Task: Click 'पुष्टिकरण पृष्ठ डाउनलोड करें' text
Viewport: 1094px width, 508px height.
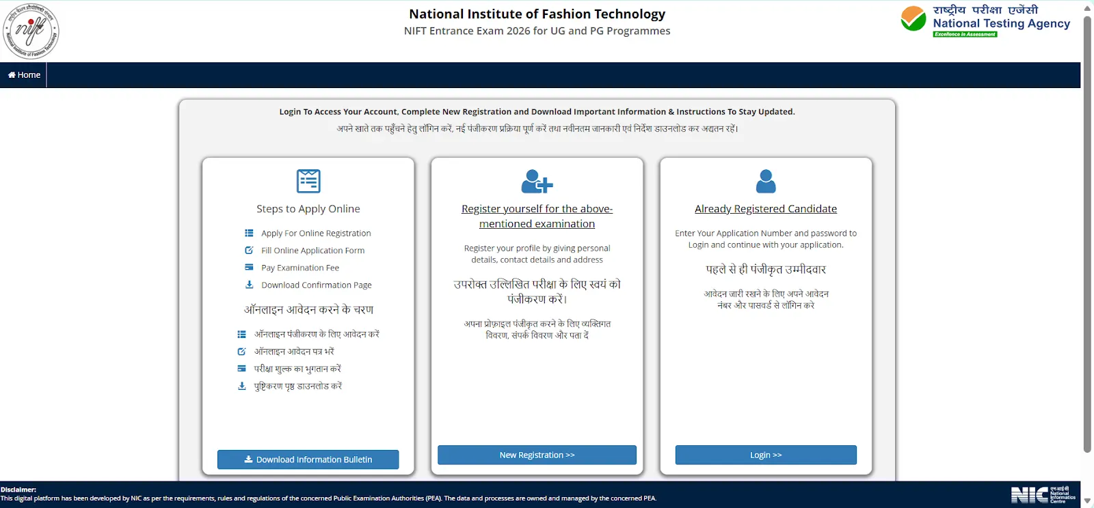Action: click(298, 386)
